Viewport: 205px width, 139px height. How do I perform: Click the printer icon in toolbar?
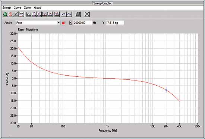[78, 14]
